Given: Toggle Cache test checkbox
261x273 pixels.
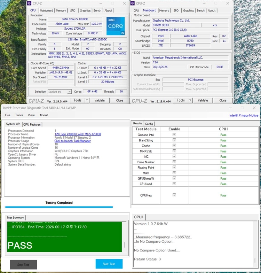Looking at the screenshot, I should pos(174,146).
